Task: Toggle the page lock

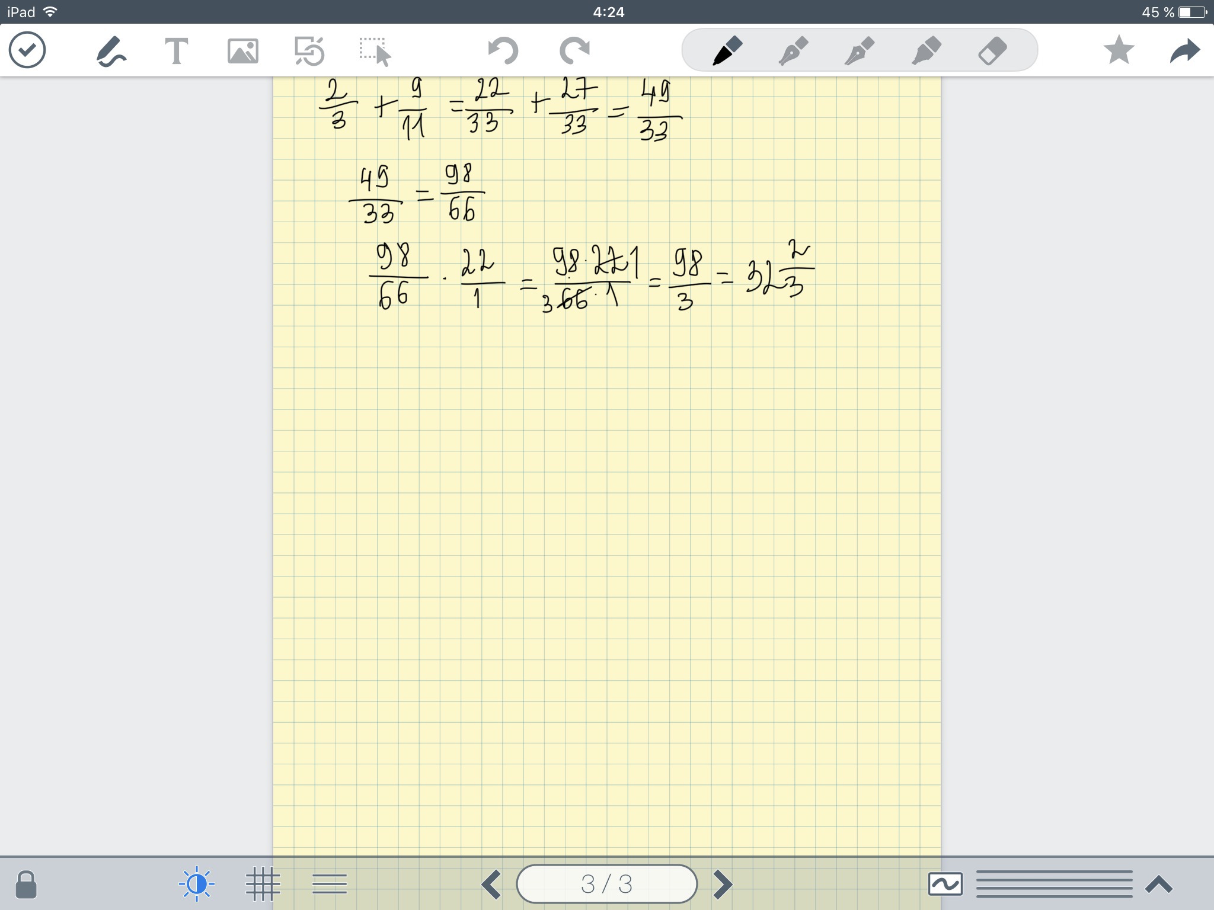Action: [26, 885]
